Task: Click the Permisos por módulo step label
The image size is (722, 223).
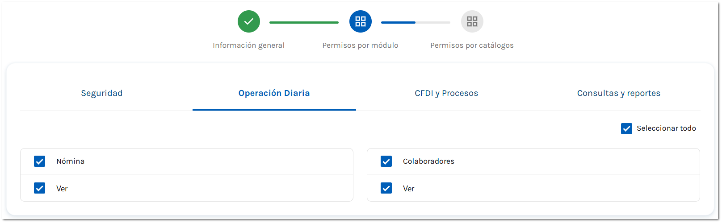Action: 360,45
